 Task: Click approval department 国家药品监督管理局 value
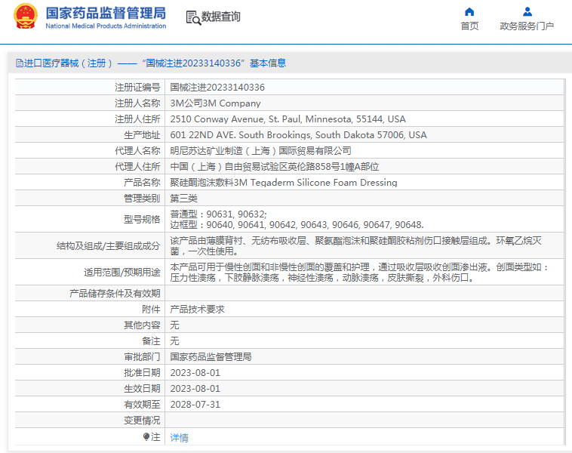211,356
